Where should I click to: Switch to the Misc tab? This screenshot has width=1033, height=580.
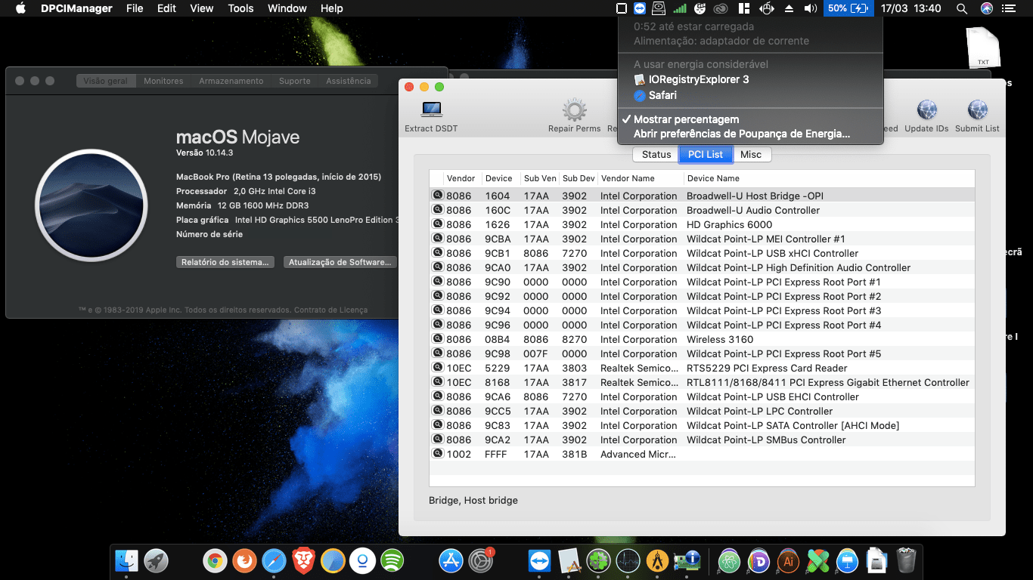(x=752, y=154)
